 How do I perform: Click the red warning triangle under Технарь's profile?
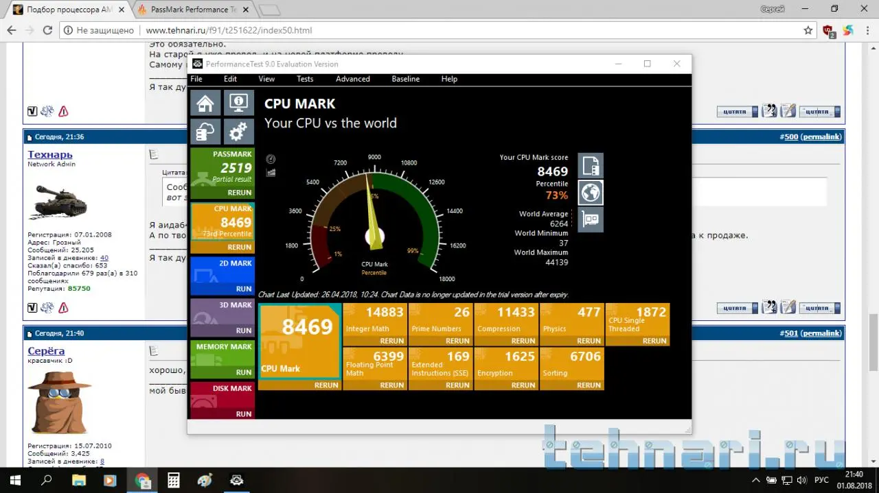pyautogui.click(x=63, y=308)
